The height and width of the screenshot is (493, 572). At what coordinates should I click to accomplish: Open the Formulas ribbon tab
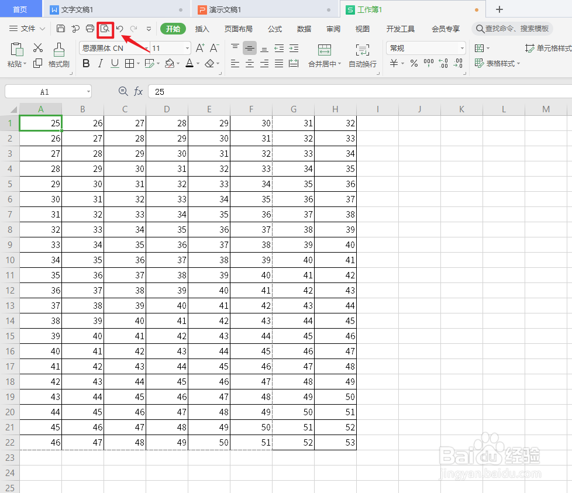(x=275, y=29)
